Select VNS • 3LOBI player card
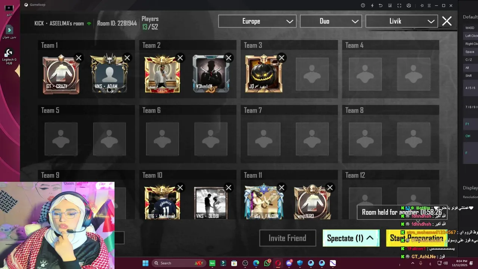The height and width of the screenshot is (269, 478). 211,203
